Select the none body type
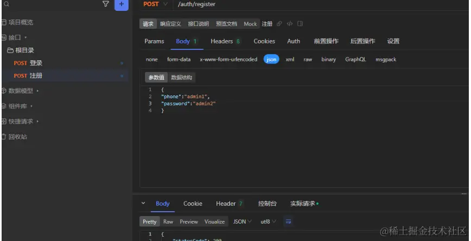The image size is (471, 241). click(152, 60)
